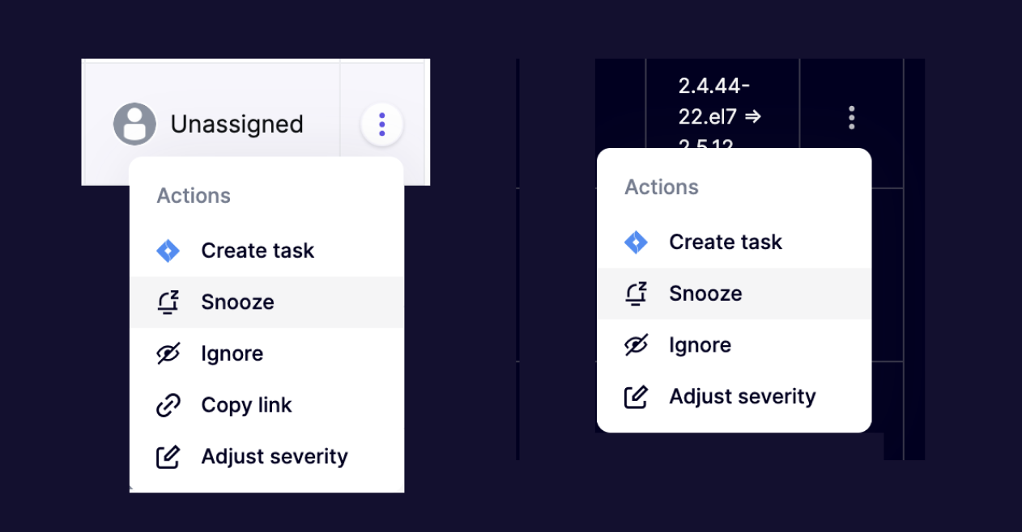Screen dimensions: 1022x532
Task: Click the Unassigned assignee label
Action: 236,125
